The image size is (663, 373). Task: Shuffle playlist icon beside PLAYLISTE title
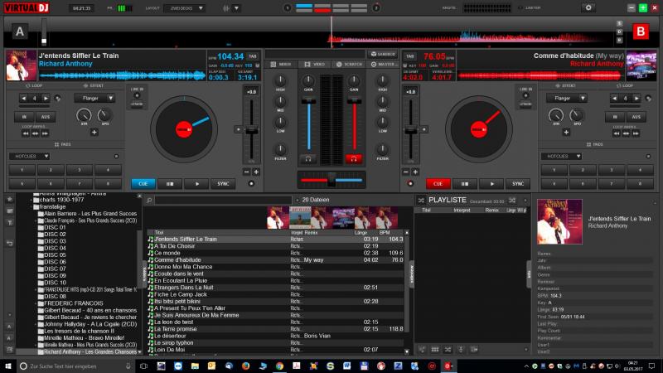tap(421, 200)
